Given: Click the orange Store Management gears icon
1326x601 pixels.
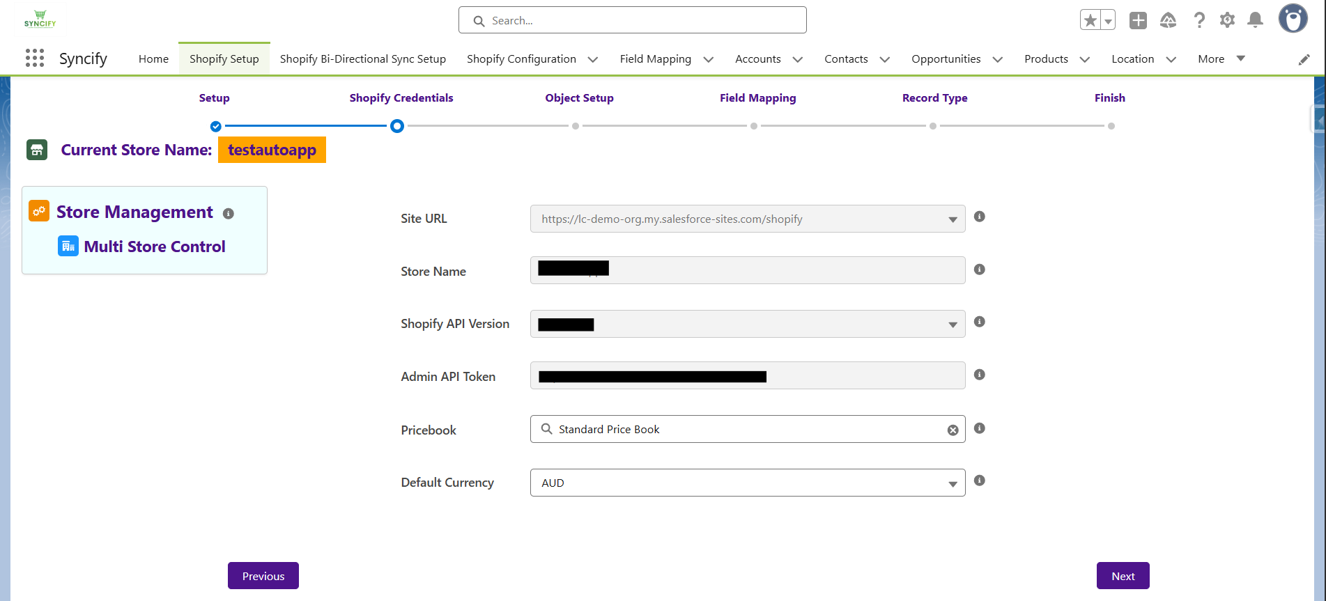Looking at the screenshot, I should [x=39, y=211].
